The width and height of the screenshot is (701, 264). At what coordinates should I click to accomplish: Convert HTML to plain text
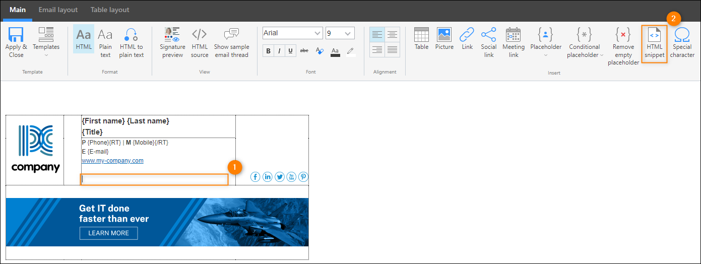click(x=132, y=43)
